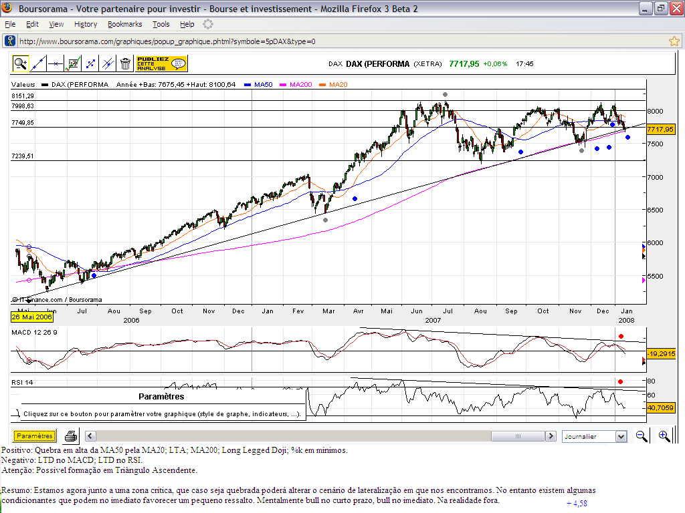Viewport: 685px width, 513px height.
Task: Click the MA200 legend label
Action: coord(300,85)
